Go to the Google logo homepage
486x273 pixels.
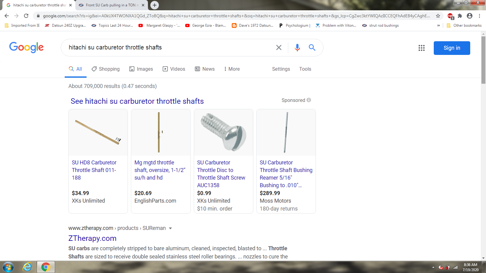coord(26,47)
